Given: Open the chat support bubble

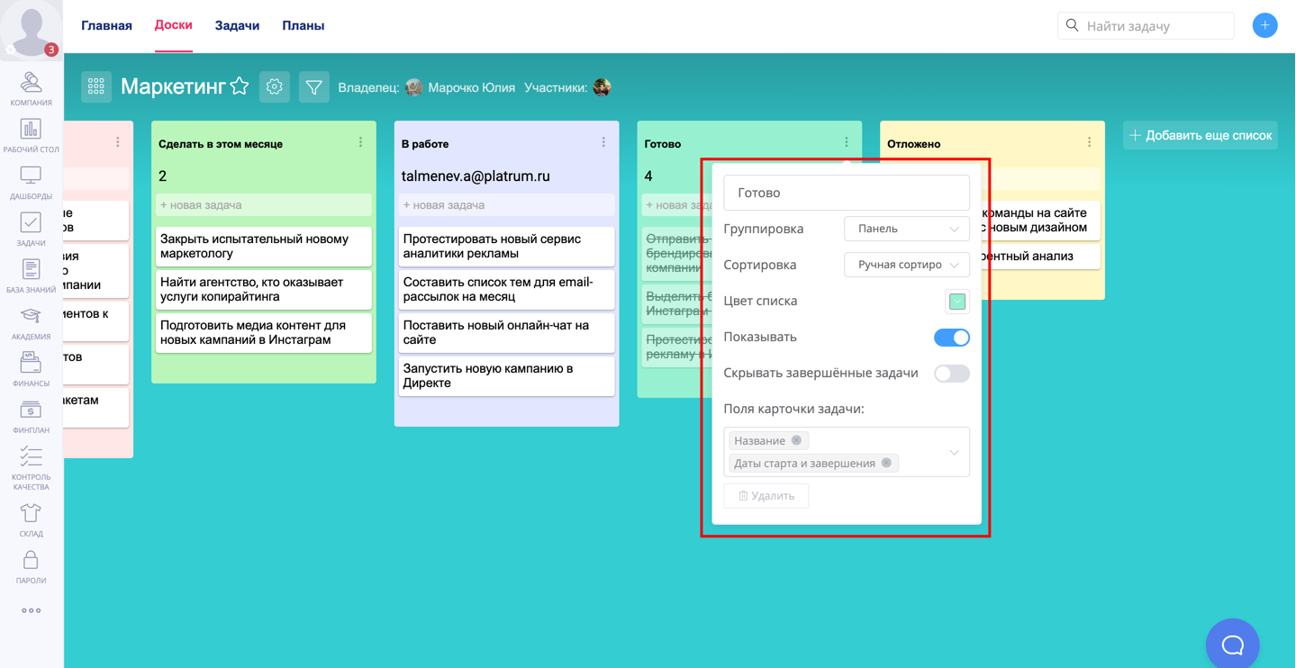Looking at the screenshot, I should 1232,644.
